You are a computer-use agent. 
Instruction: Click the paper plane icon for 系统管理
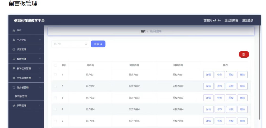[x=14, y=106]
